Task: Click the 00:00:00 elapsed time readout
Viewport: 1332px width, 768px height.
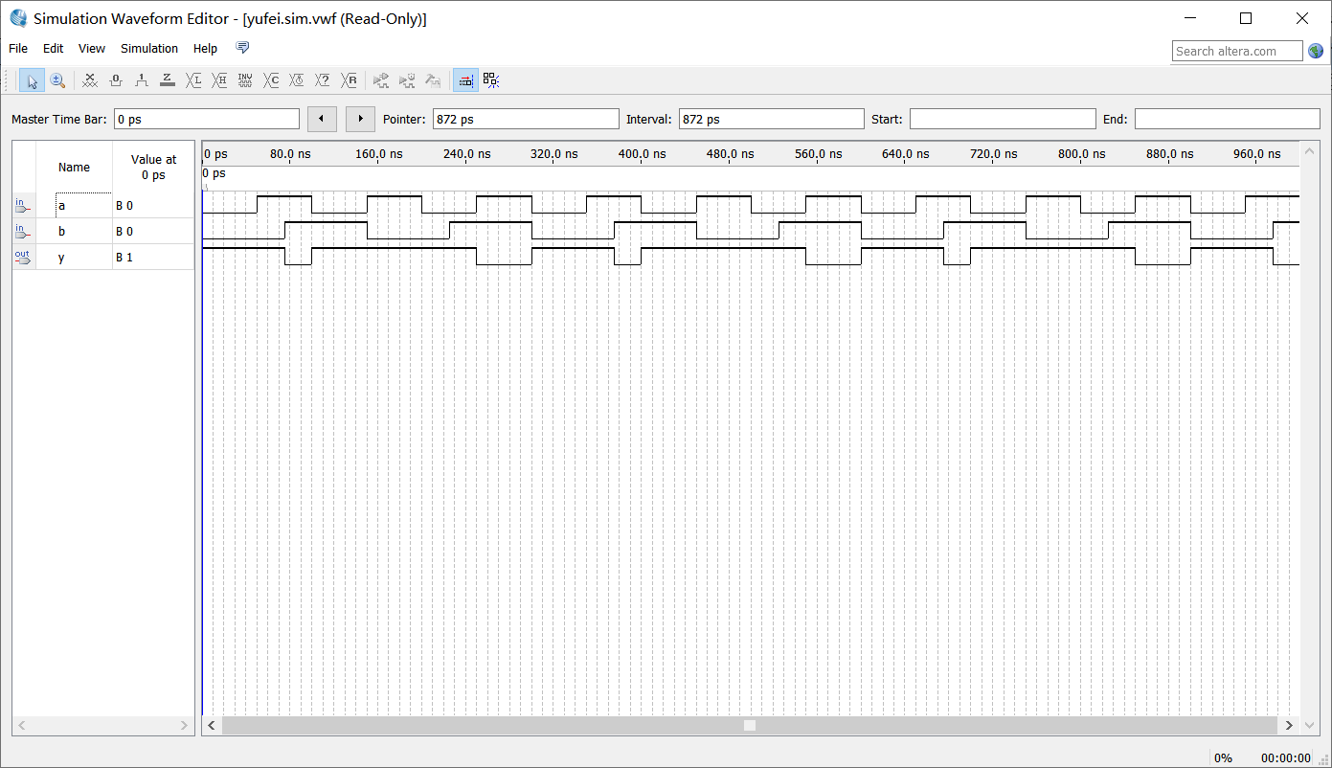Action: [1285, 757]
